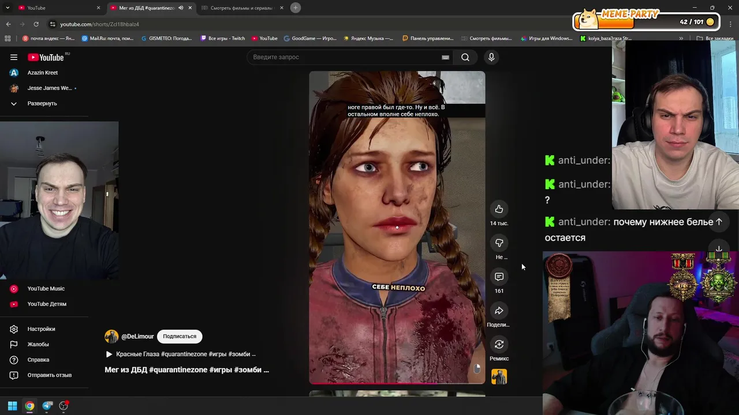Open the GISMETEO bookmark
739x415 pixels.
[x=166, y=39]
